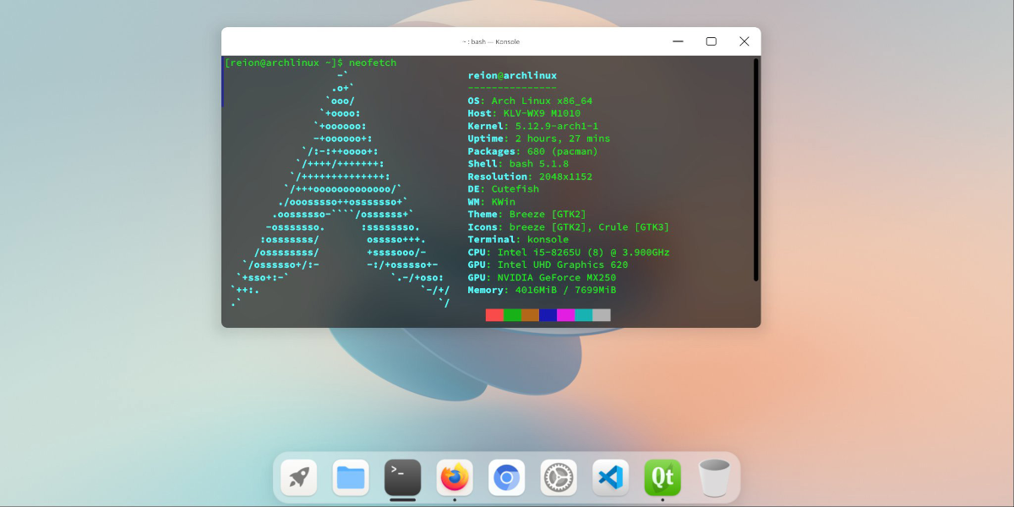Click the '~ : bash — Konsole' title text
This screenshot has width=1014, height=507.
[x=491, y=41]
